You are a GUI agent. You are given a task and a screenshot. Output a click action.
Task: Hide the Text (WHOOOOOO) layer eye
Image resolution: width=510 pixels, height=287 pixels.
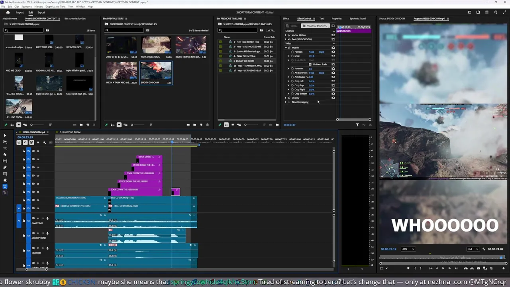[289, 39]
